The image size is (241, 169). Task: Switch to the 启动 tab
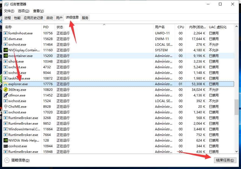click(50, 18)
